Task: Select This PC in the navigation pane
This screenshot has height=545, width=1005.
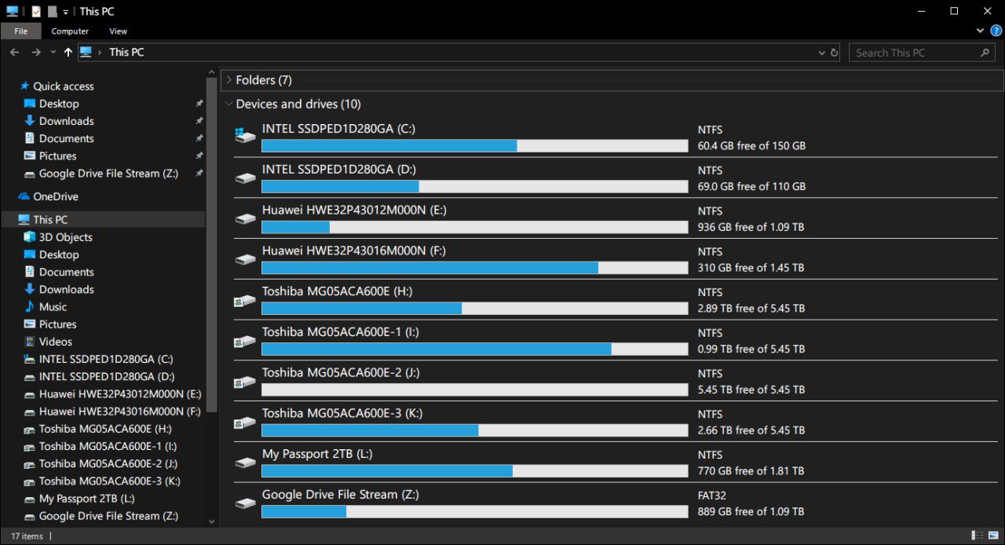Action: pos(103,220)
